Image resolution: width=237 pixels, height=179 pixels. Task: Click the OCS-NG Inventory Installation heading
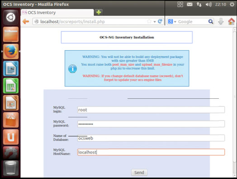click(127, 37)
